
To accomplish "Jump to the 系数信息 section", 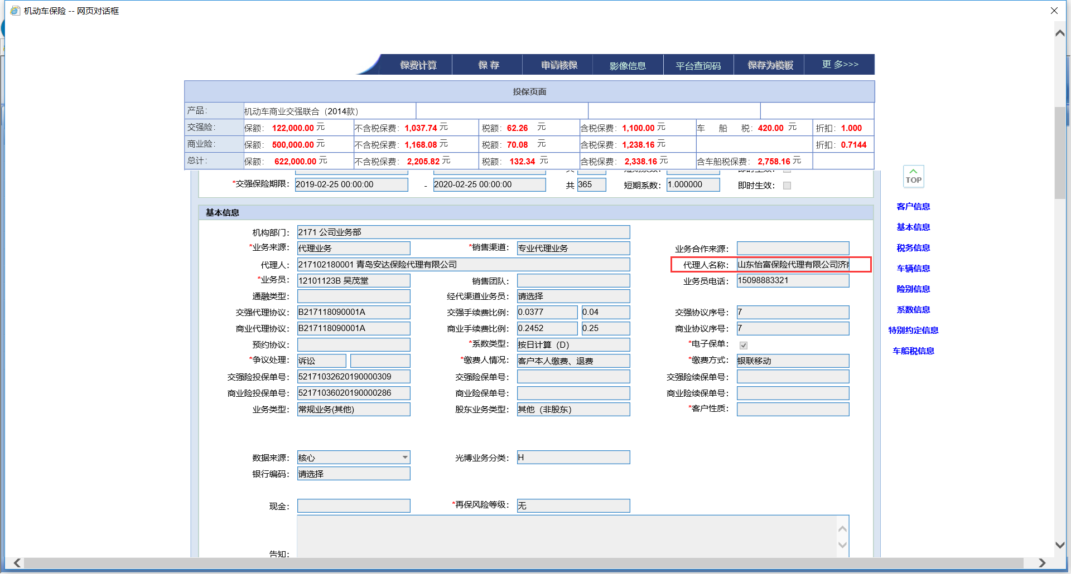I will (x=913, y=309).
